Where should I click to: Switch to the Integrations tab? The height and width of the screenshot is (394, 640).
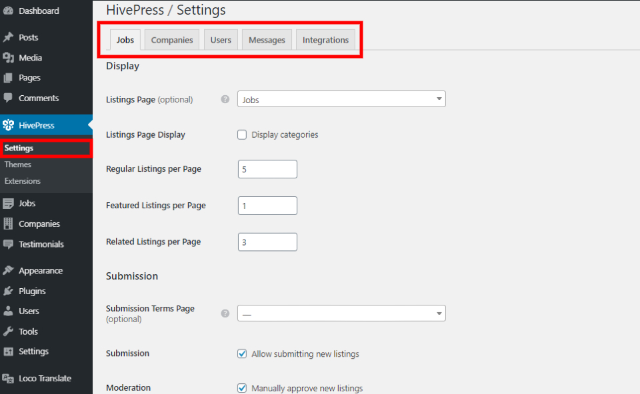(x=325, y=40)
